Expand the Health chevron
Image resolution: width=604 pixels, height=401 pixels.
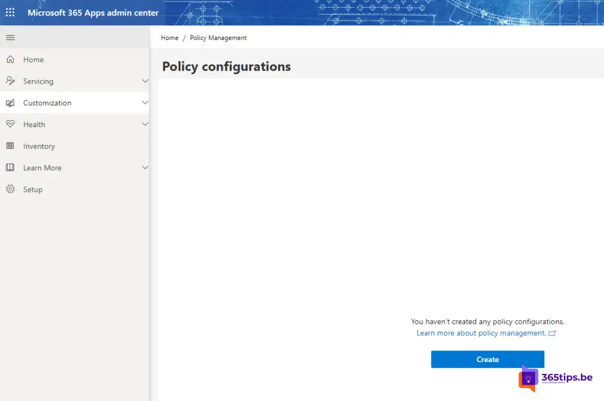(x=145, y=124)
